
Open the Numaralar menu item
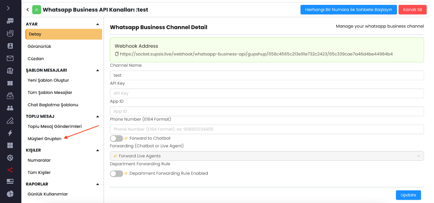pyautogui.click(x=39, y=161)
